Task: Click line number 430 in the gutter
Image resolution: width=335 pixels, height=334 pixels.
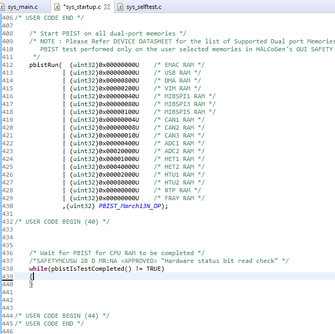Action: 7,206
